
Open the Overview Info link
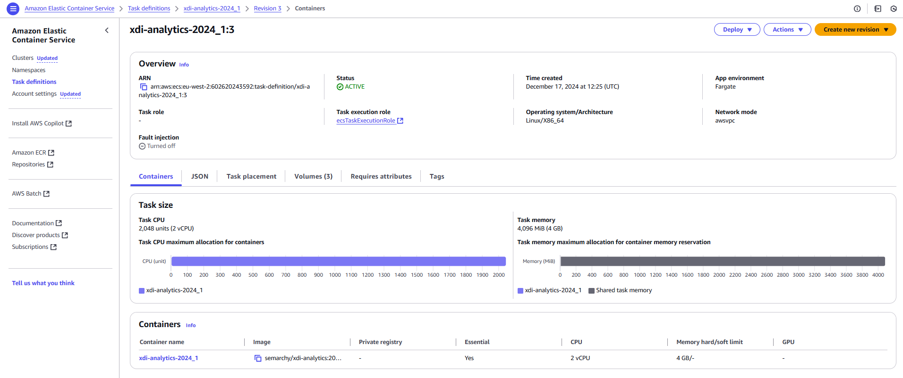(184, 65)
